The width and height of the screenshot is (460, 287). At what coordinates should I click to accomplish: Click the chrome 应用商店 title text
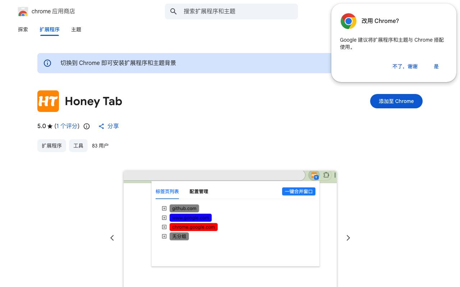tap(53, 11)
